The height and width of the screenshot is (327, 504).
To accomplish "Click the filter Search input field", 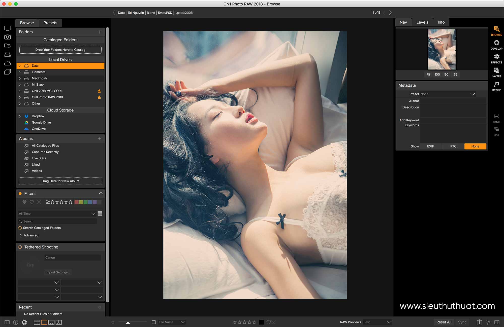I will pos(57,221).
